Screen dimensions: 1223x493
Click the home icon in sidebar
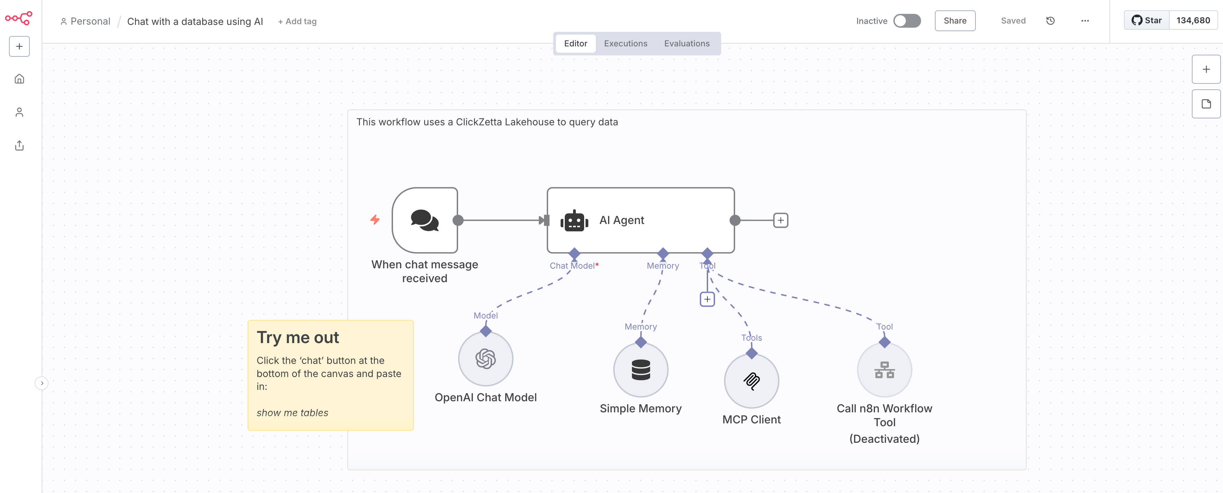(x=19, y=79)
